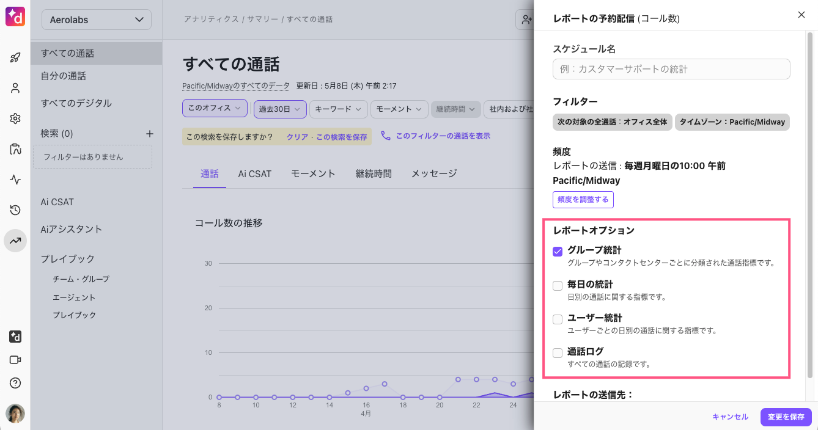Viewport: 818px width, 430px height.
Task: Click このフィルターの通話を表示 link
Action: [x=443, y=136]
